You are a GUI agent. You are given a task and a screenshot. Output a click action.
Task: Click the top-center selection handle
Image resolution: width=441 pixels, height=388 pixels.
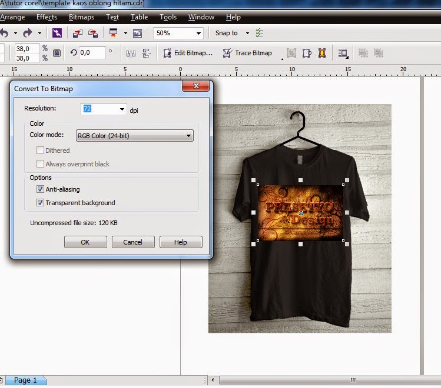point(300,180)
